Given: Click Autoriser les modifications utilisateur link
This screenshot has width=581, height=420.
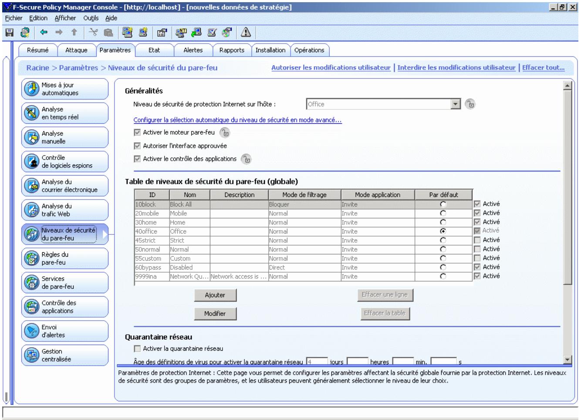Looking at the screenshot, I should tap(331, 68).
